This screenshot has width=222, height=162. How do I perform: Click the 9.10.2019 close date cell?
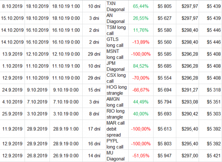coord(37,90)
